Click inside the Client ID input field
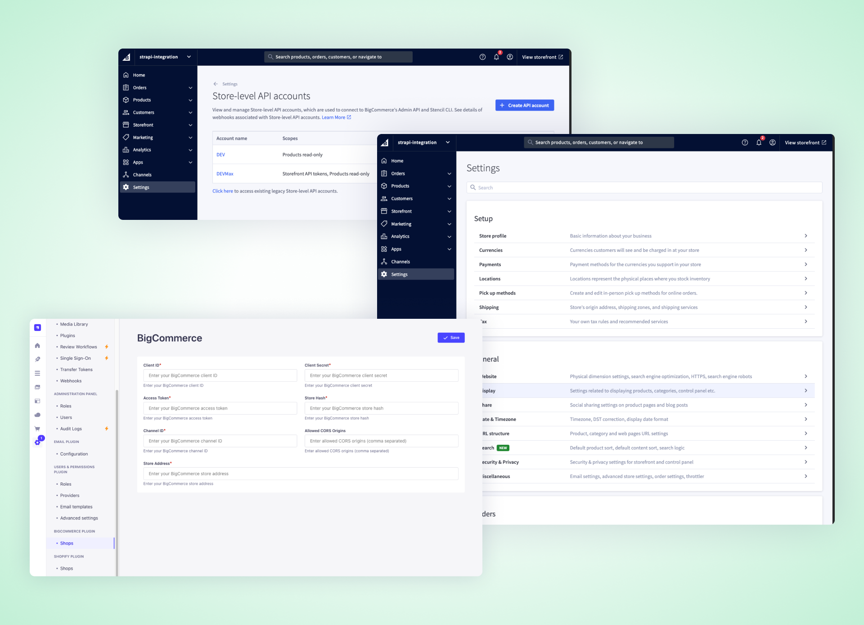Viewport: 864px width, 625px height. tap(220, 375)
